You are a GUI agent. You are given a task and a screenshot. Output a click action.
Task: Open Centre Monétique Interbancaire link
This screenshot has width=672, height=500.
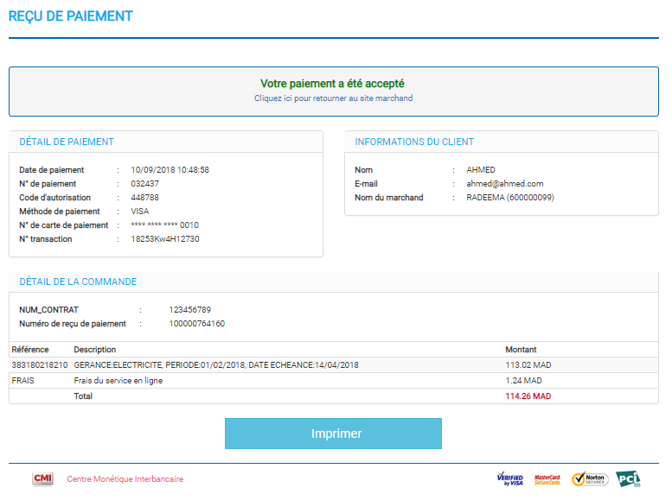[125, 479]
